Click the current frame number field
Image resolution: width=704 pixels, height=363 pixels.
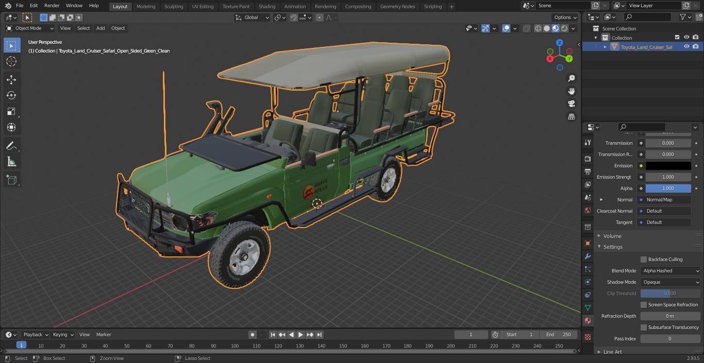[471, 335]
